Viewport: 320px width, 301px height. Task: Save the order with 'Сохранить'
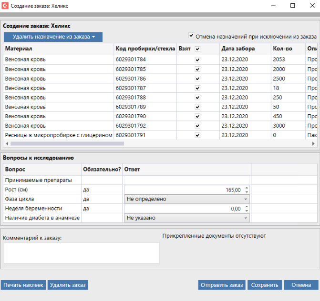tap(265, 285)
